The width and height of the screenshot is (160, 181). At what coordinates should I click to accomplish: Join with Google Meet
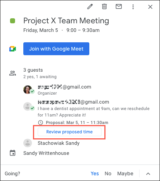click(x=56, y=49)
